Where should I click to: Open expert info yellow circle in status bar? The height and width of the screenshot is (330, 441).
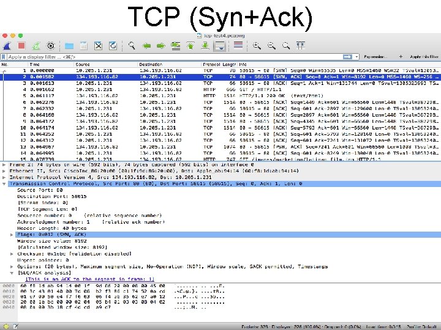(x=6, y=326)
